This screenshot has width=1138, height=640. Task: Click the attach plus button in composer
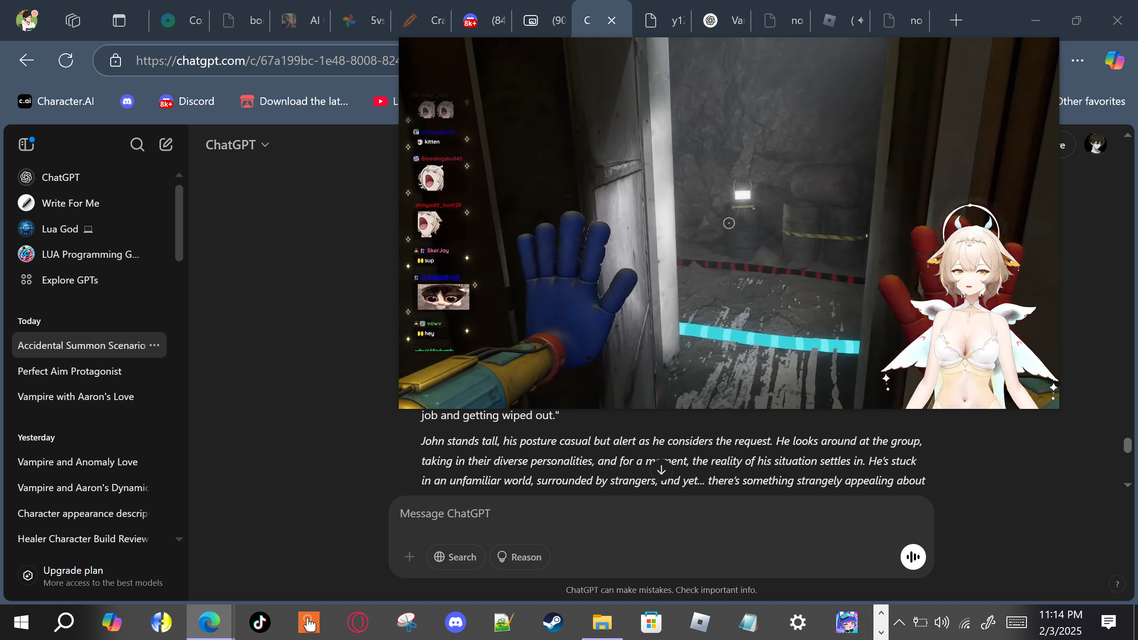(x=409, y=557)
